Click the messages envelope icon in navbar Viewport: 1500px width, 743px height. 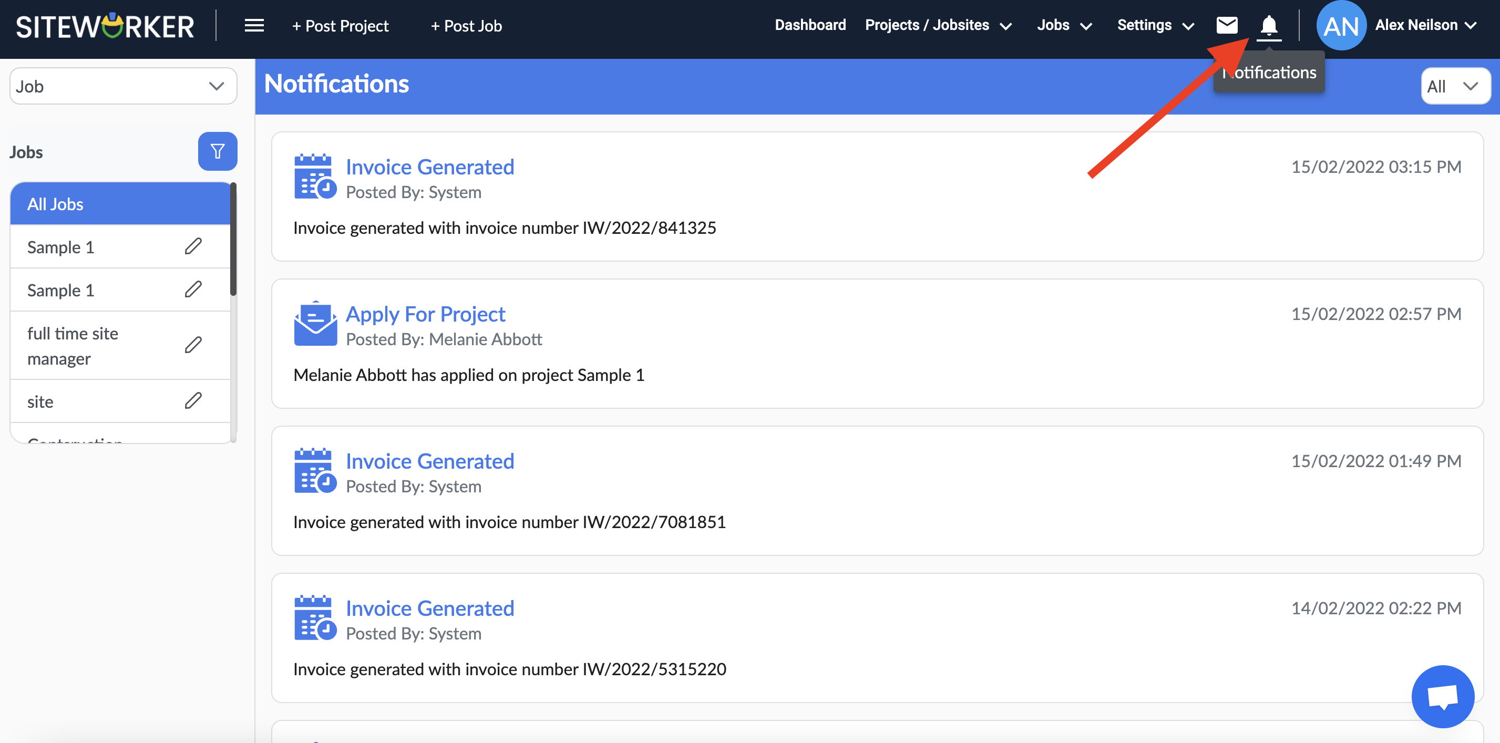coord(1227,26)
